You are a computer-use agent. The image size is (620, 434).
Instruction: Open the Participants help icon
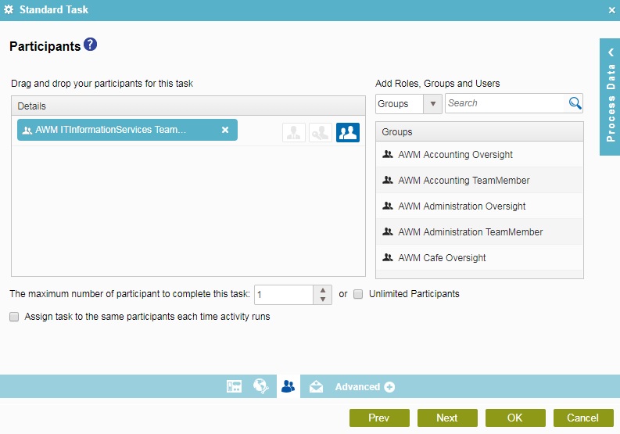tap(91, 45)
